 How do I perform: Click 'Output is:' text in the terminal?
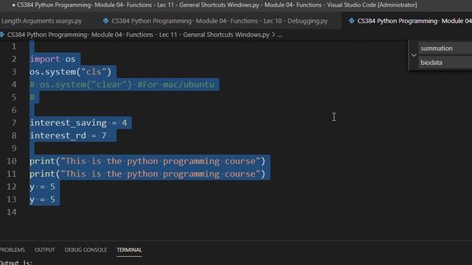(16, 262)
